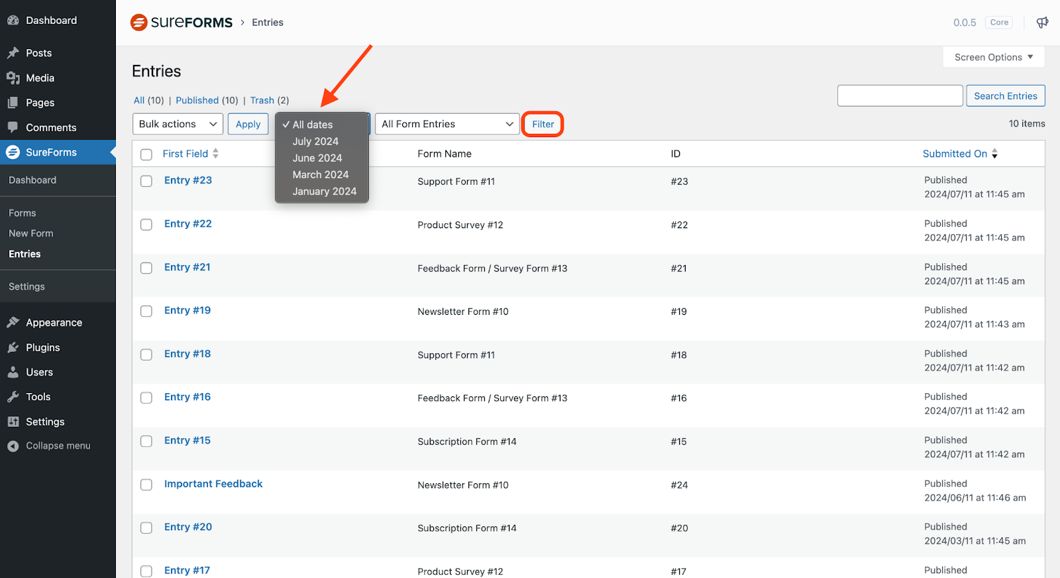The height and width of the screenshot is (578, 1060).
Task: Open the Bulk actions dropdown
Action: [x=178, y=124]
